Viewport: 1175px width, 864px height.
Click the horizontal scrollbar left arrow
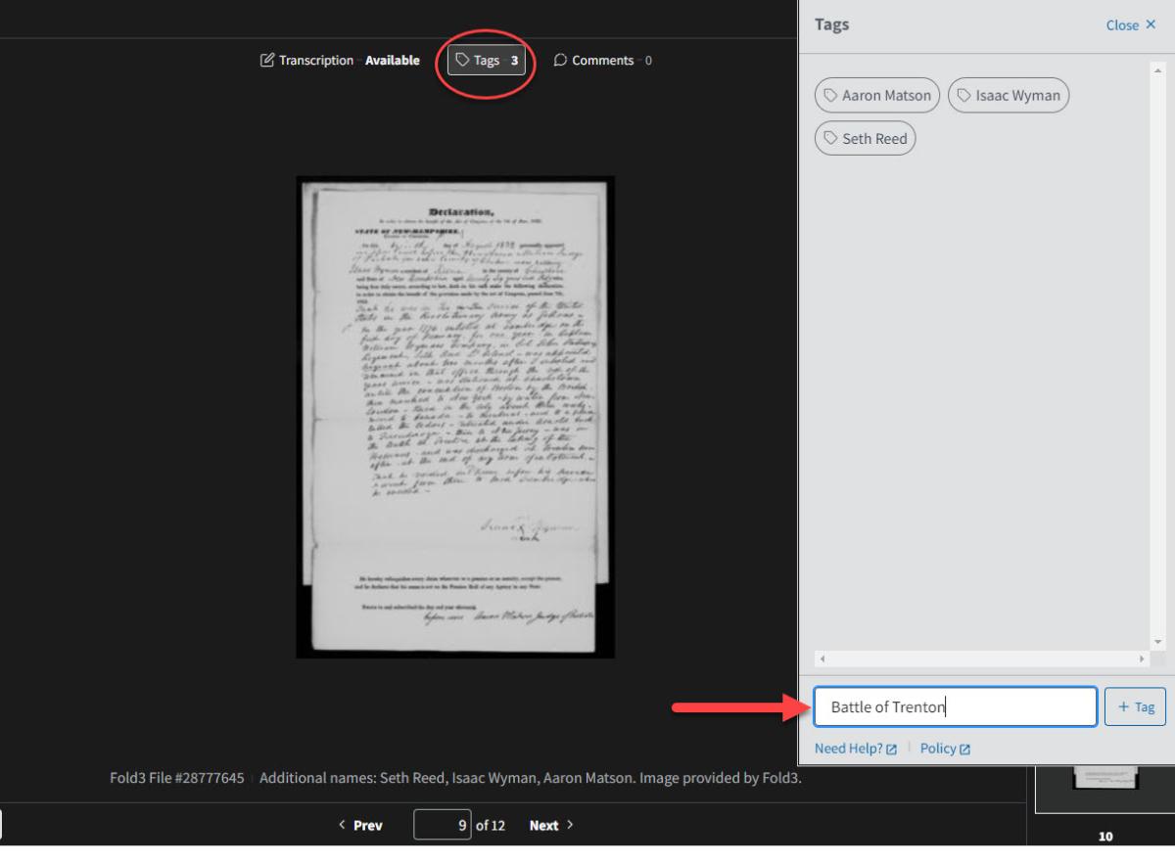click(822, 659)
